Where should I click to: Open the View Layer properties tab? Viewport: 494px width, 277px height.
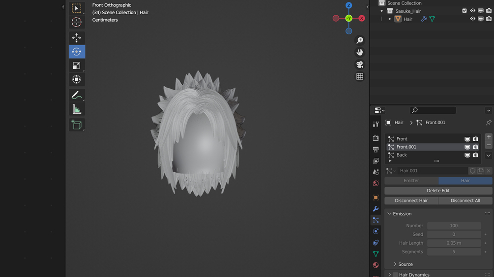point(376,161)
